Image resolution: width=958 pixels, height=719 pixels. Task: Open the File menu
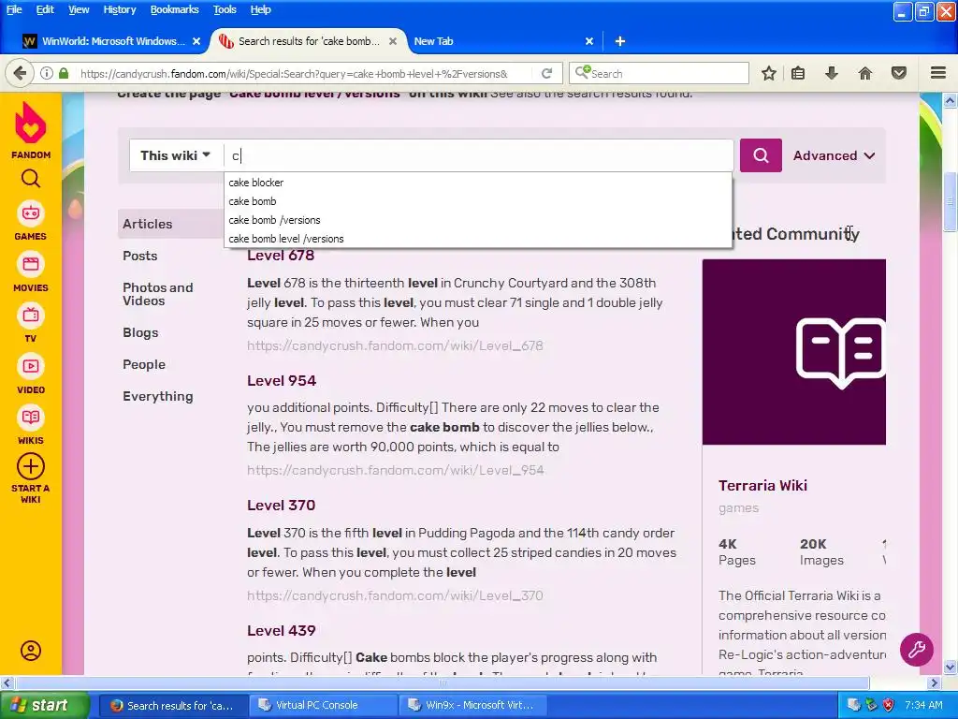tap(14, 9)
